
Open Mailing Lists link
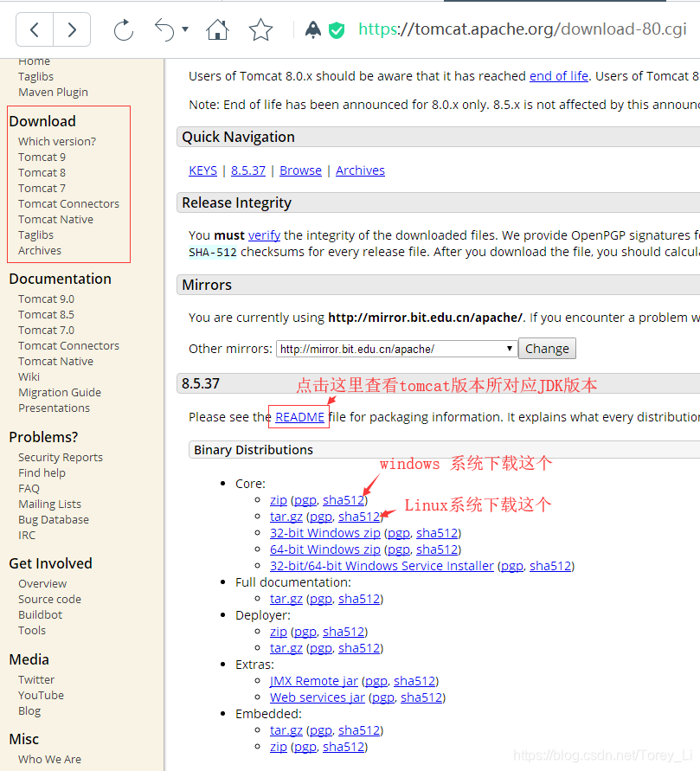click(x=49, y=504)
